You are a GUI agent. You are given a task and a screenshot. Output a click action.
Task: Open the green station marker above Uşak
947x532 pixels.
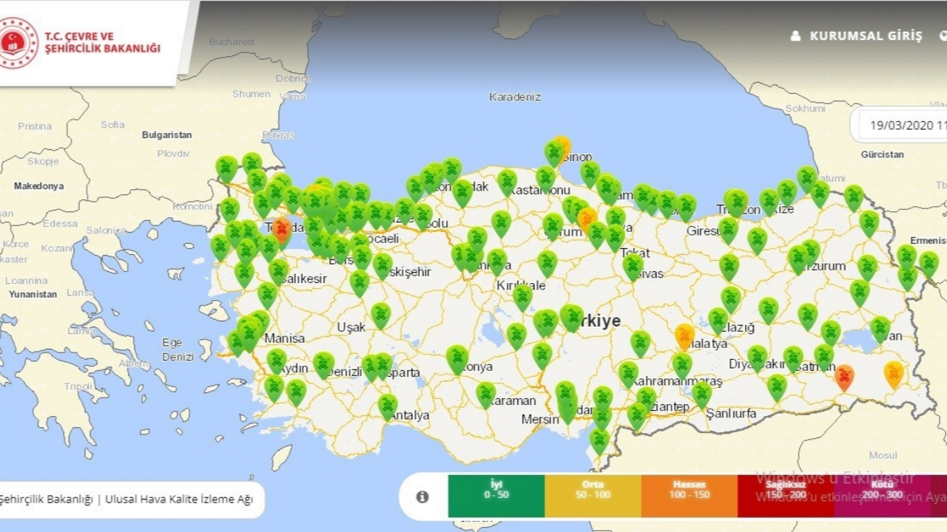pyautogui.click(x=380, y=316)
